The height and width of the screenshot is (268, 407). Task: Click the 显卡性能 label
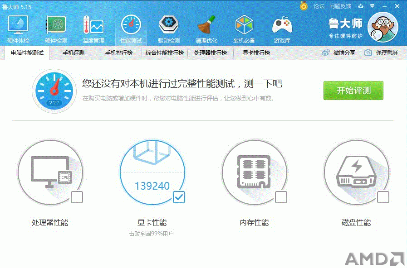(152, 222)
